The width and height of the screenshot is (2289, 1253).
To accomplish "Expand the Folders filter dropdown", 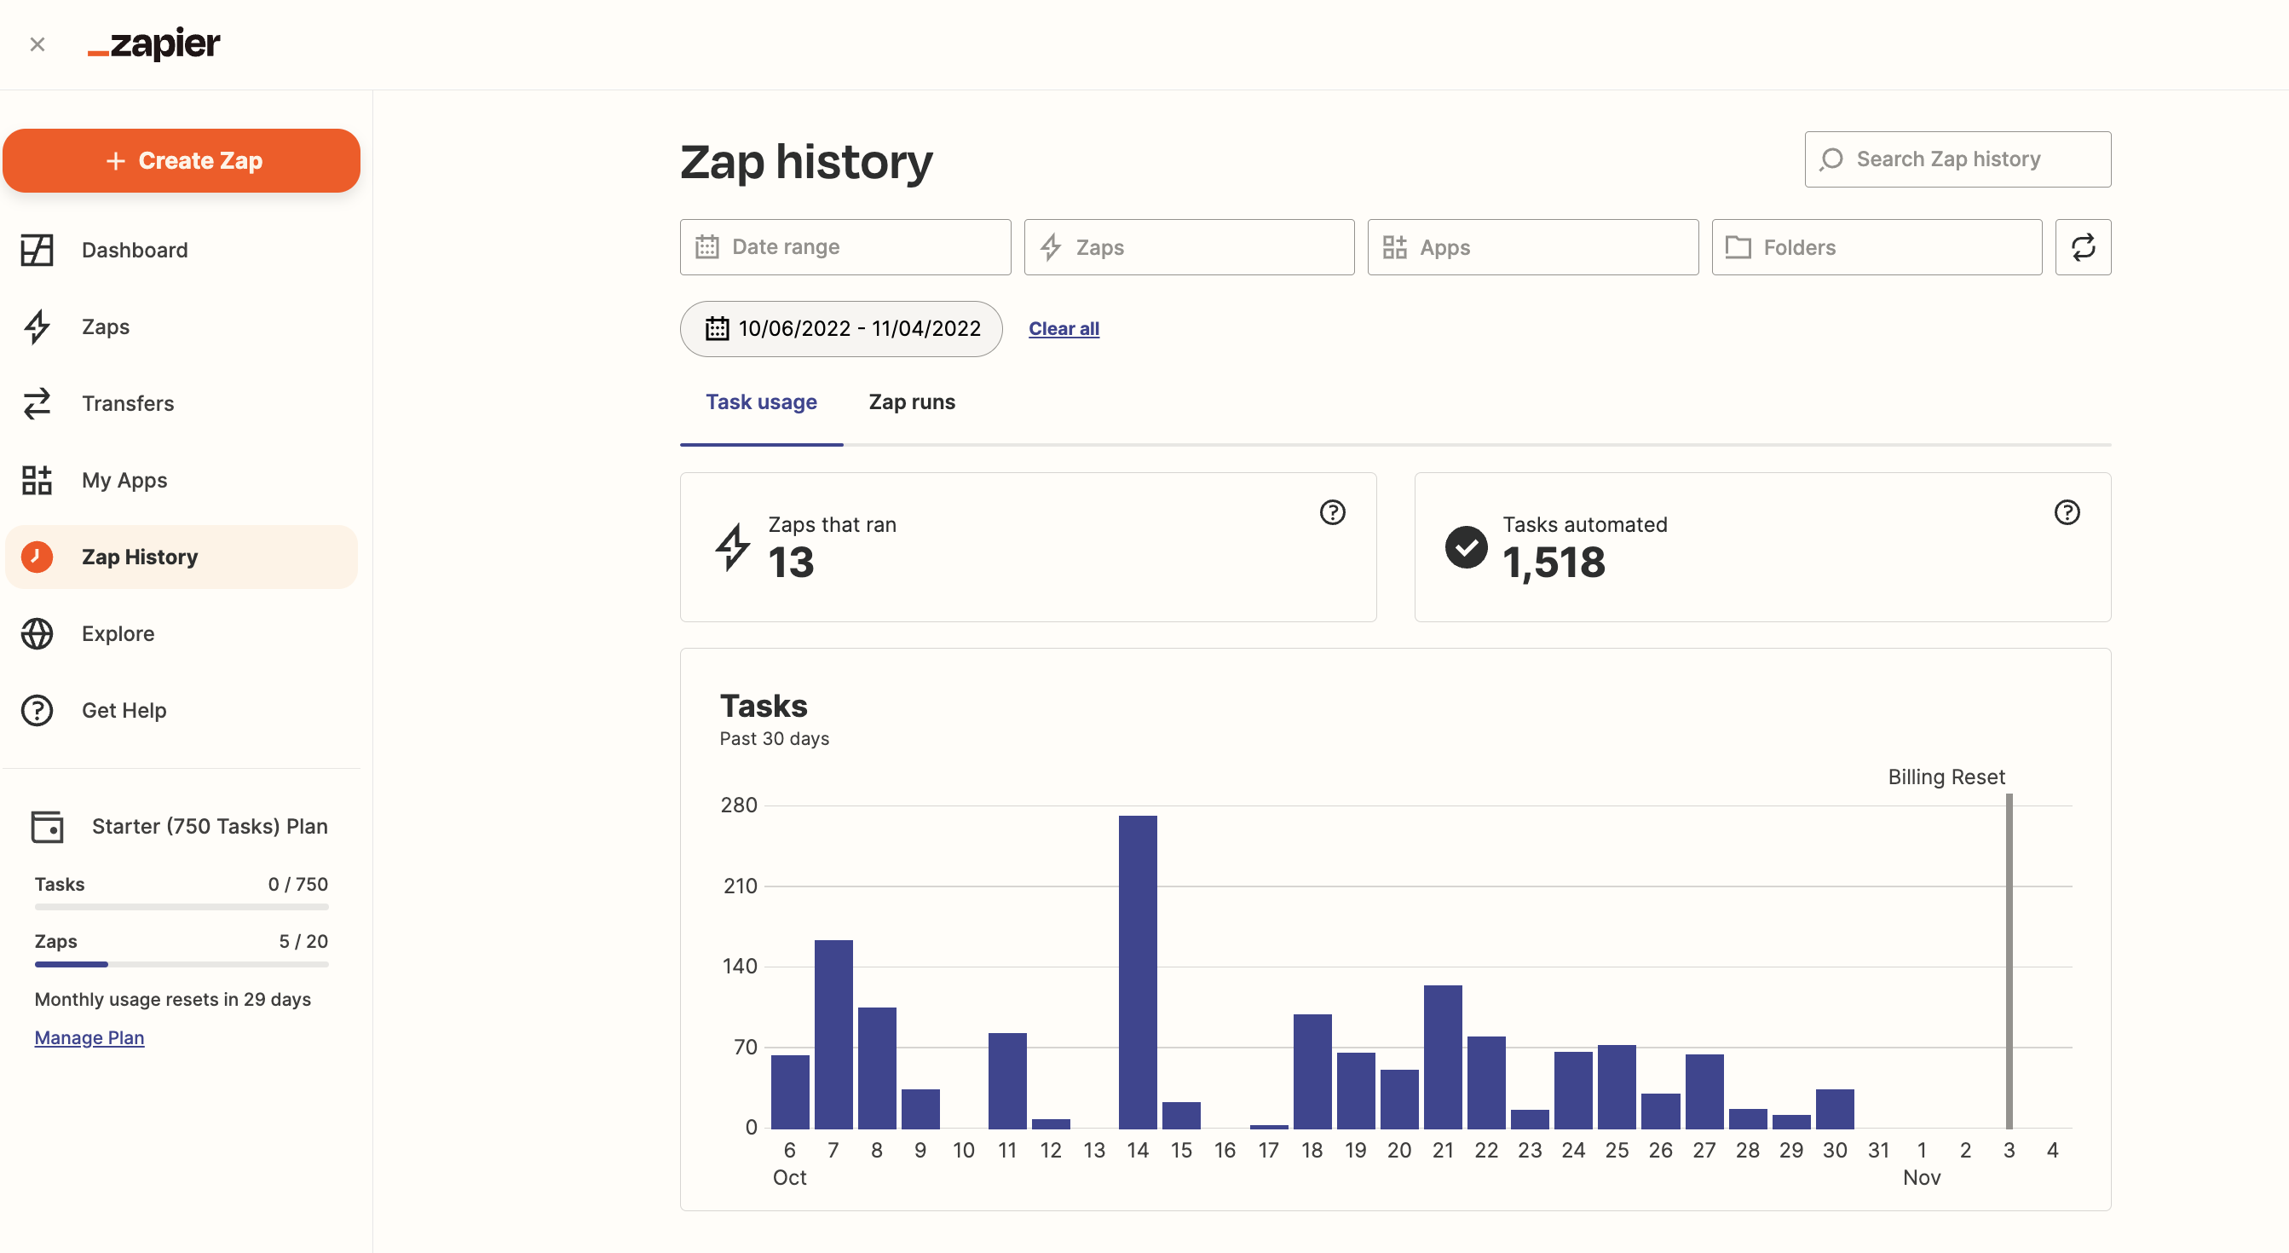I will click(1876, 247).
